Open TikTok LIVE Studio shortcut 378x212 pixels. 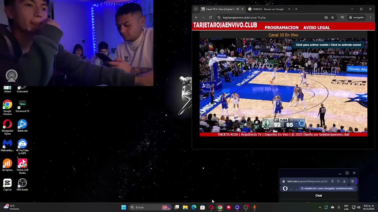coord(22,166)
